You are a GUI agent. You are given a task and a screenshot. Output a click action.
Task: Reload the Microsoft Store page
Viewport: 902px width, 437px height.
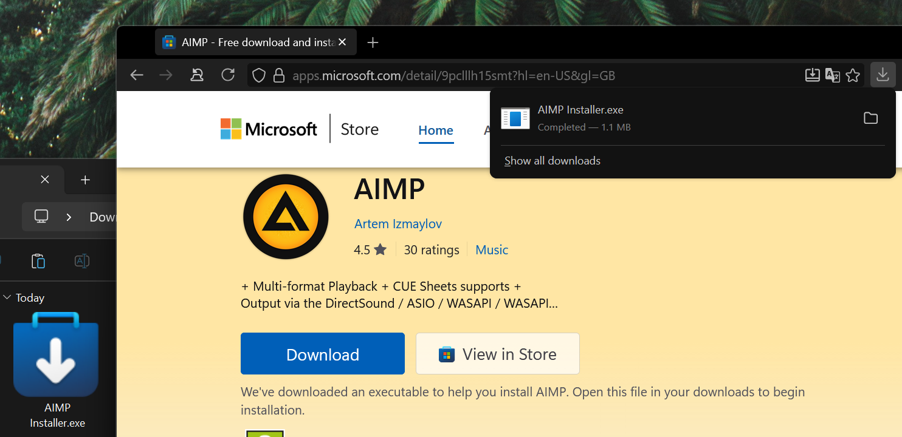228,75
